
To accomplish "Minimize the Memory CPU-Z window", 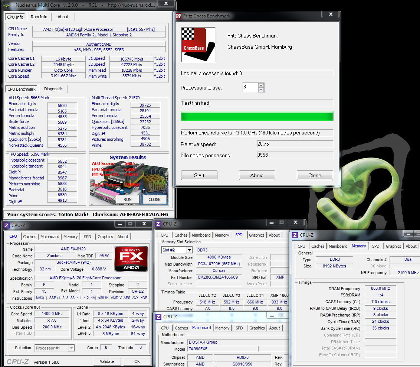I will pos(409,234).
